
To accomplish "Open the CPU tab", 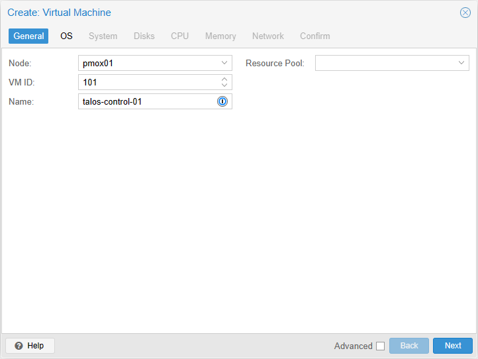I will click(x=179, y=36).
